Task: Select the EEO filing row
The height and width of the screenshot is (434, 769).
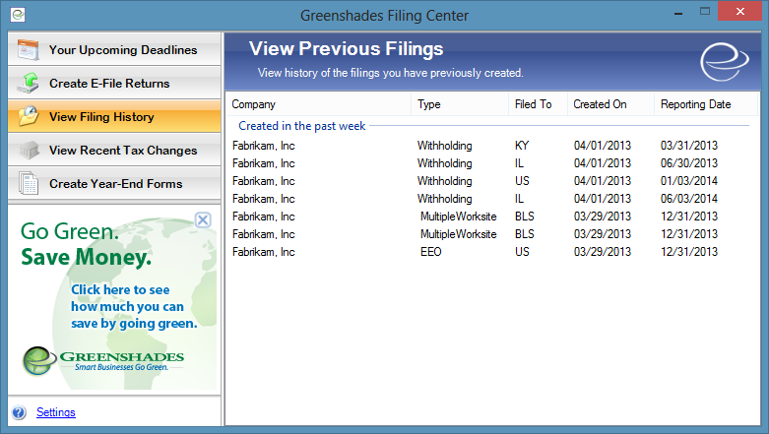Action: (x=492, y=252)
